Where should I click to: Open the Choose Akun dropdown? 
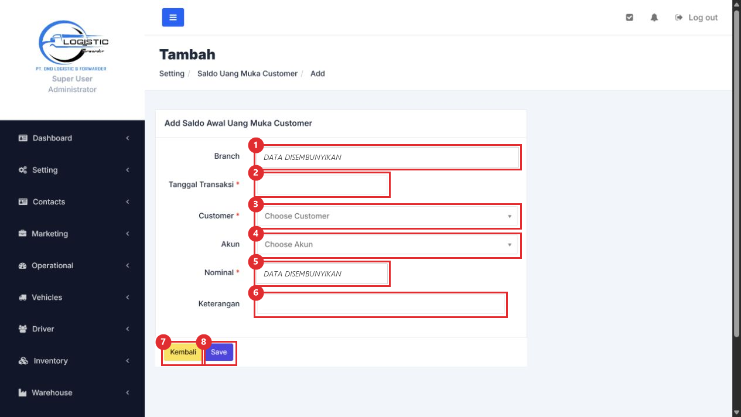pyautogui.click(x=388, y=244)
